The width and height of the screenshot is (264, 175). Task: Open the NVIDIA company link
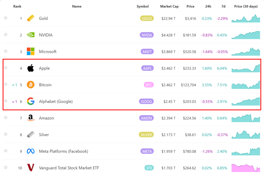[46, 35]
